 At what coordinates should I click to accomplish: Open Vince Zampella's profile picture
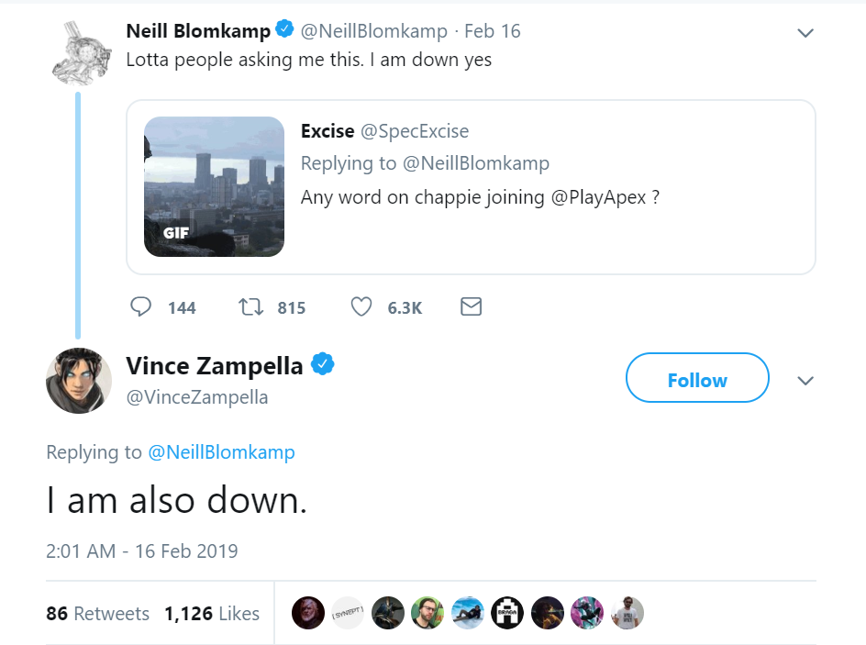(x=79, y=381)
